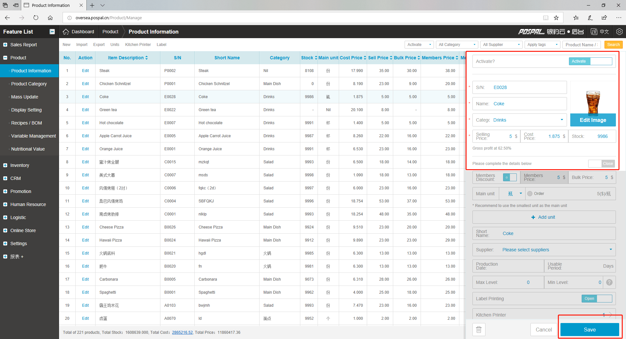Click the Product Name search field
The image size is (626, 339).
[x=582, y=45]
